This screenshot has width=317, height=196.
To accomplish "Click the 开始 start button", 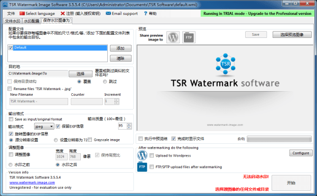I will (291, 183).
